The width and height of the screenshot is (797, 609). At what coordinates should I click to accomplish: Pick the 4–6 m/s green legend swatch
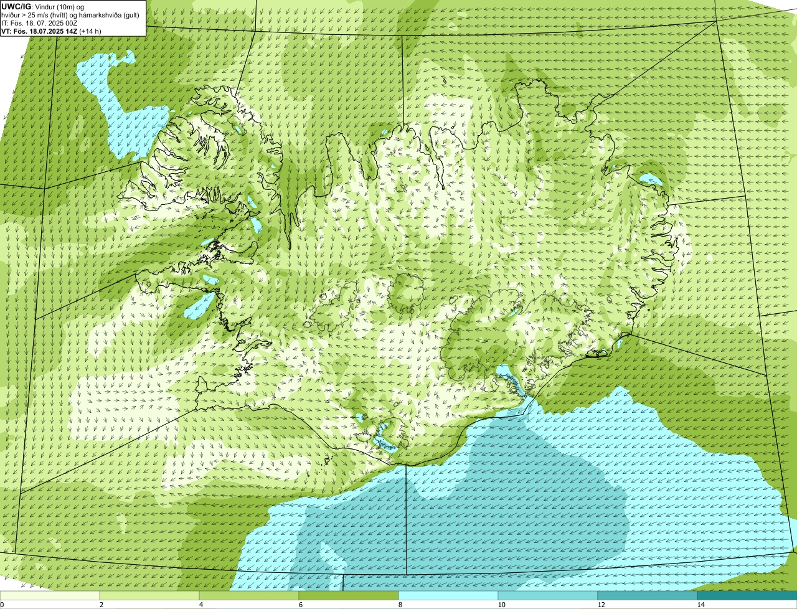point(249,595)
